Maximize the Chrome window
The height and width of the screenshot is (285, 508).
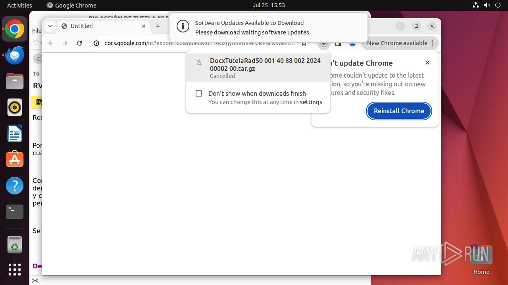pyautogui.click(x=416, y=26)
